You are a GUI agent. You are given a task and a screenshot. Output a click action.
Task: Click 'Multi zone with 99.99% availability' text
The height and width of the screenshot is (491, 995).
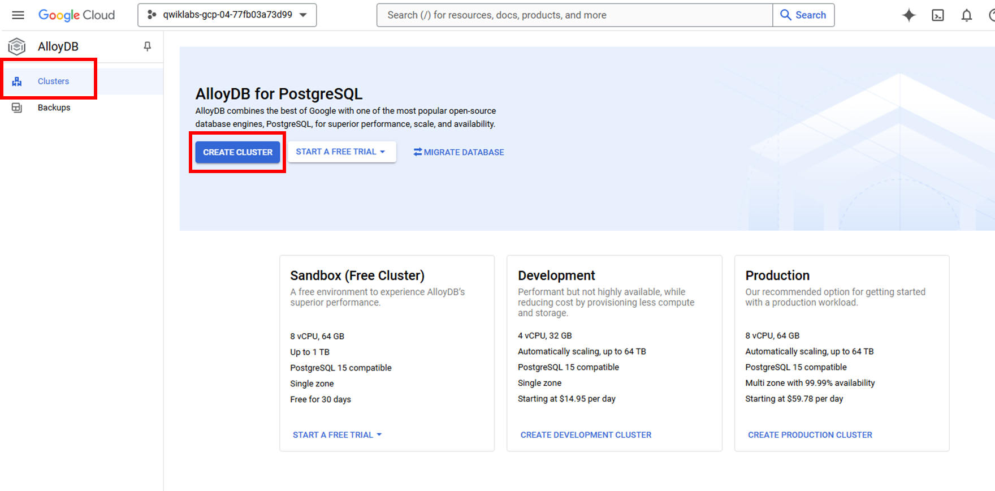(x=810, y=383)
